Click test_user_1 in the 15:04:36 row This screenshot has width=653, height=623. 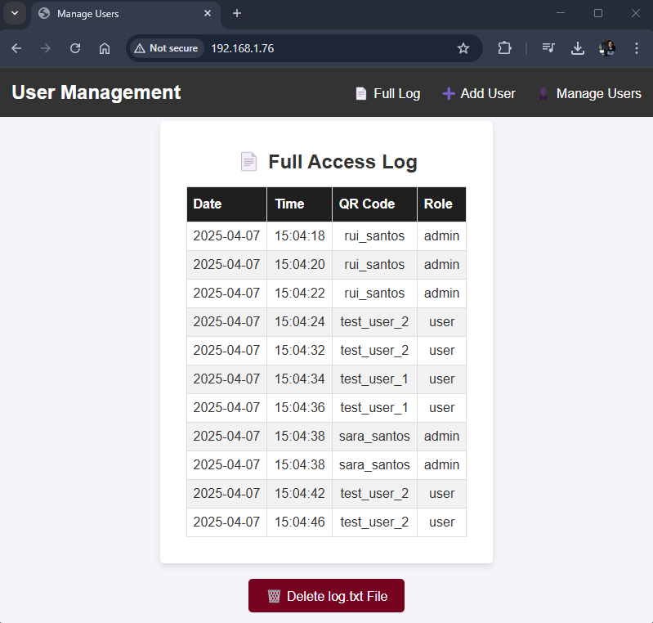click(374, 407)
